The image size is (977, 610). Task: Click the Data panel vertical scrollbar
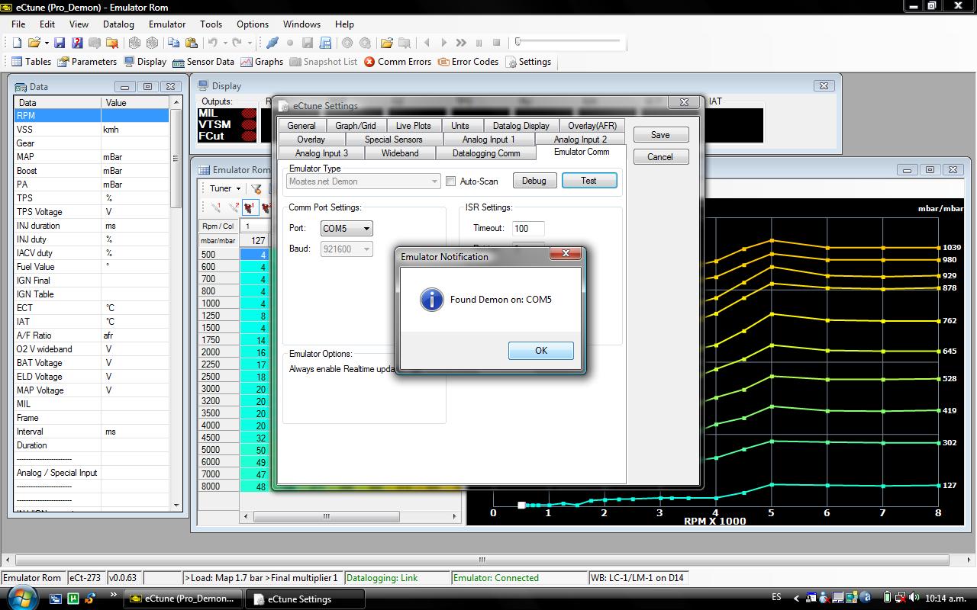click(176, 303)
